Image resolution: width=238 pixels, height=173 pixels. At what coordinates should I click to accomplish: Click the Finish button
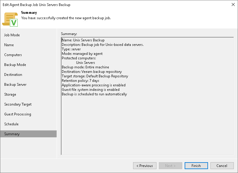[196, 166]
